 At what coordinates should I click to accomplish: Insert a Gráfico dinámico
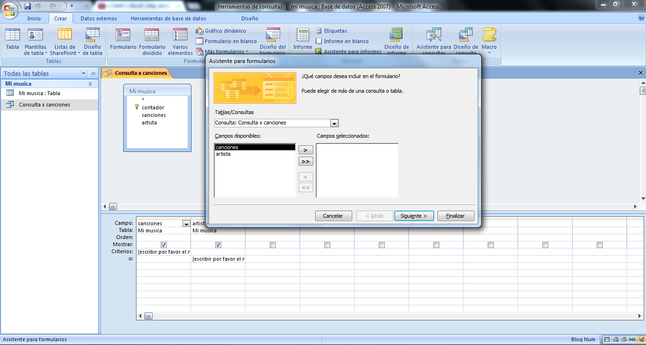pos(221,31)
